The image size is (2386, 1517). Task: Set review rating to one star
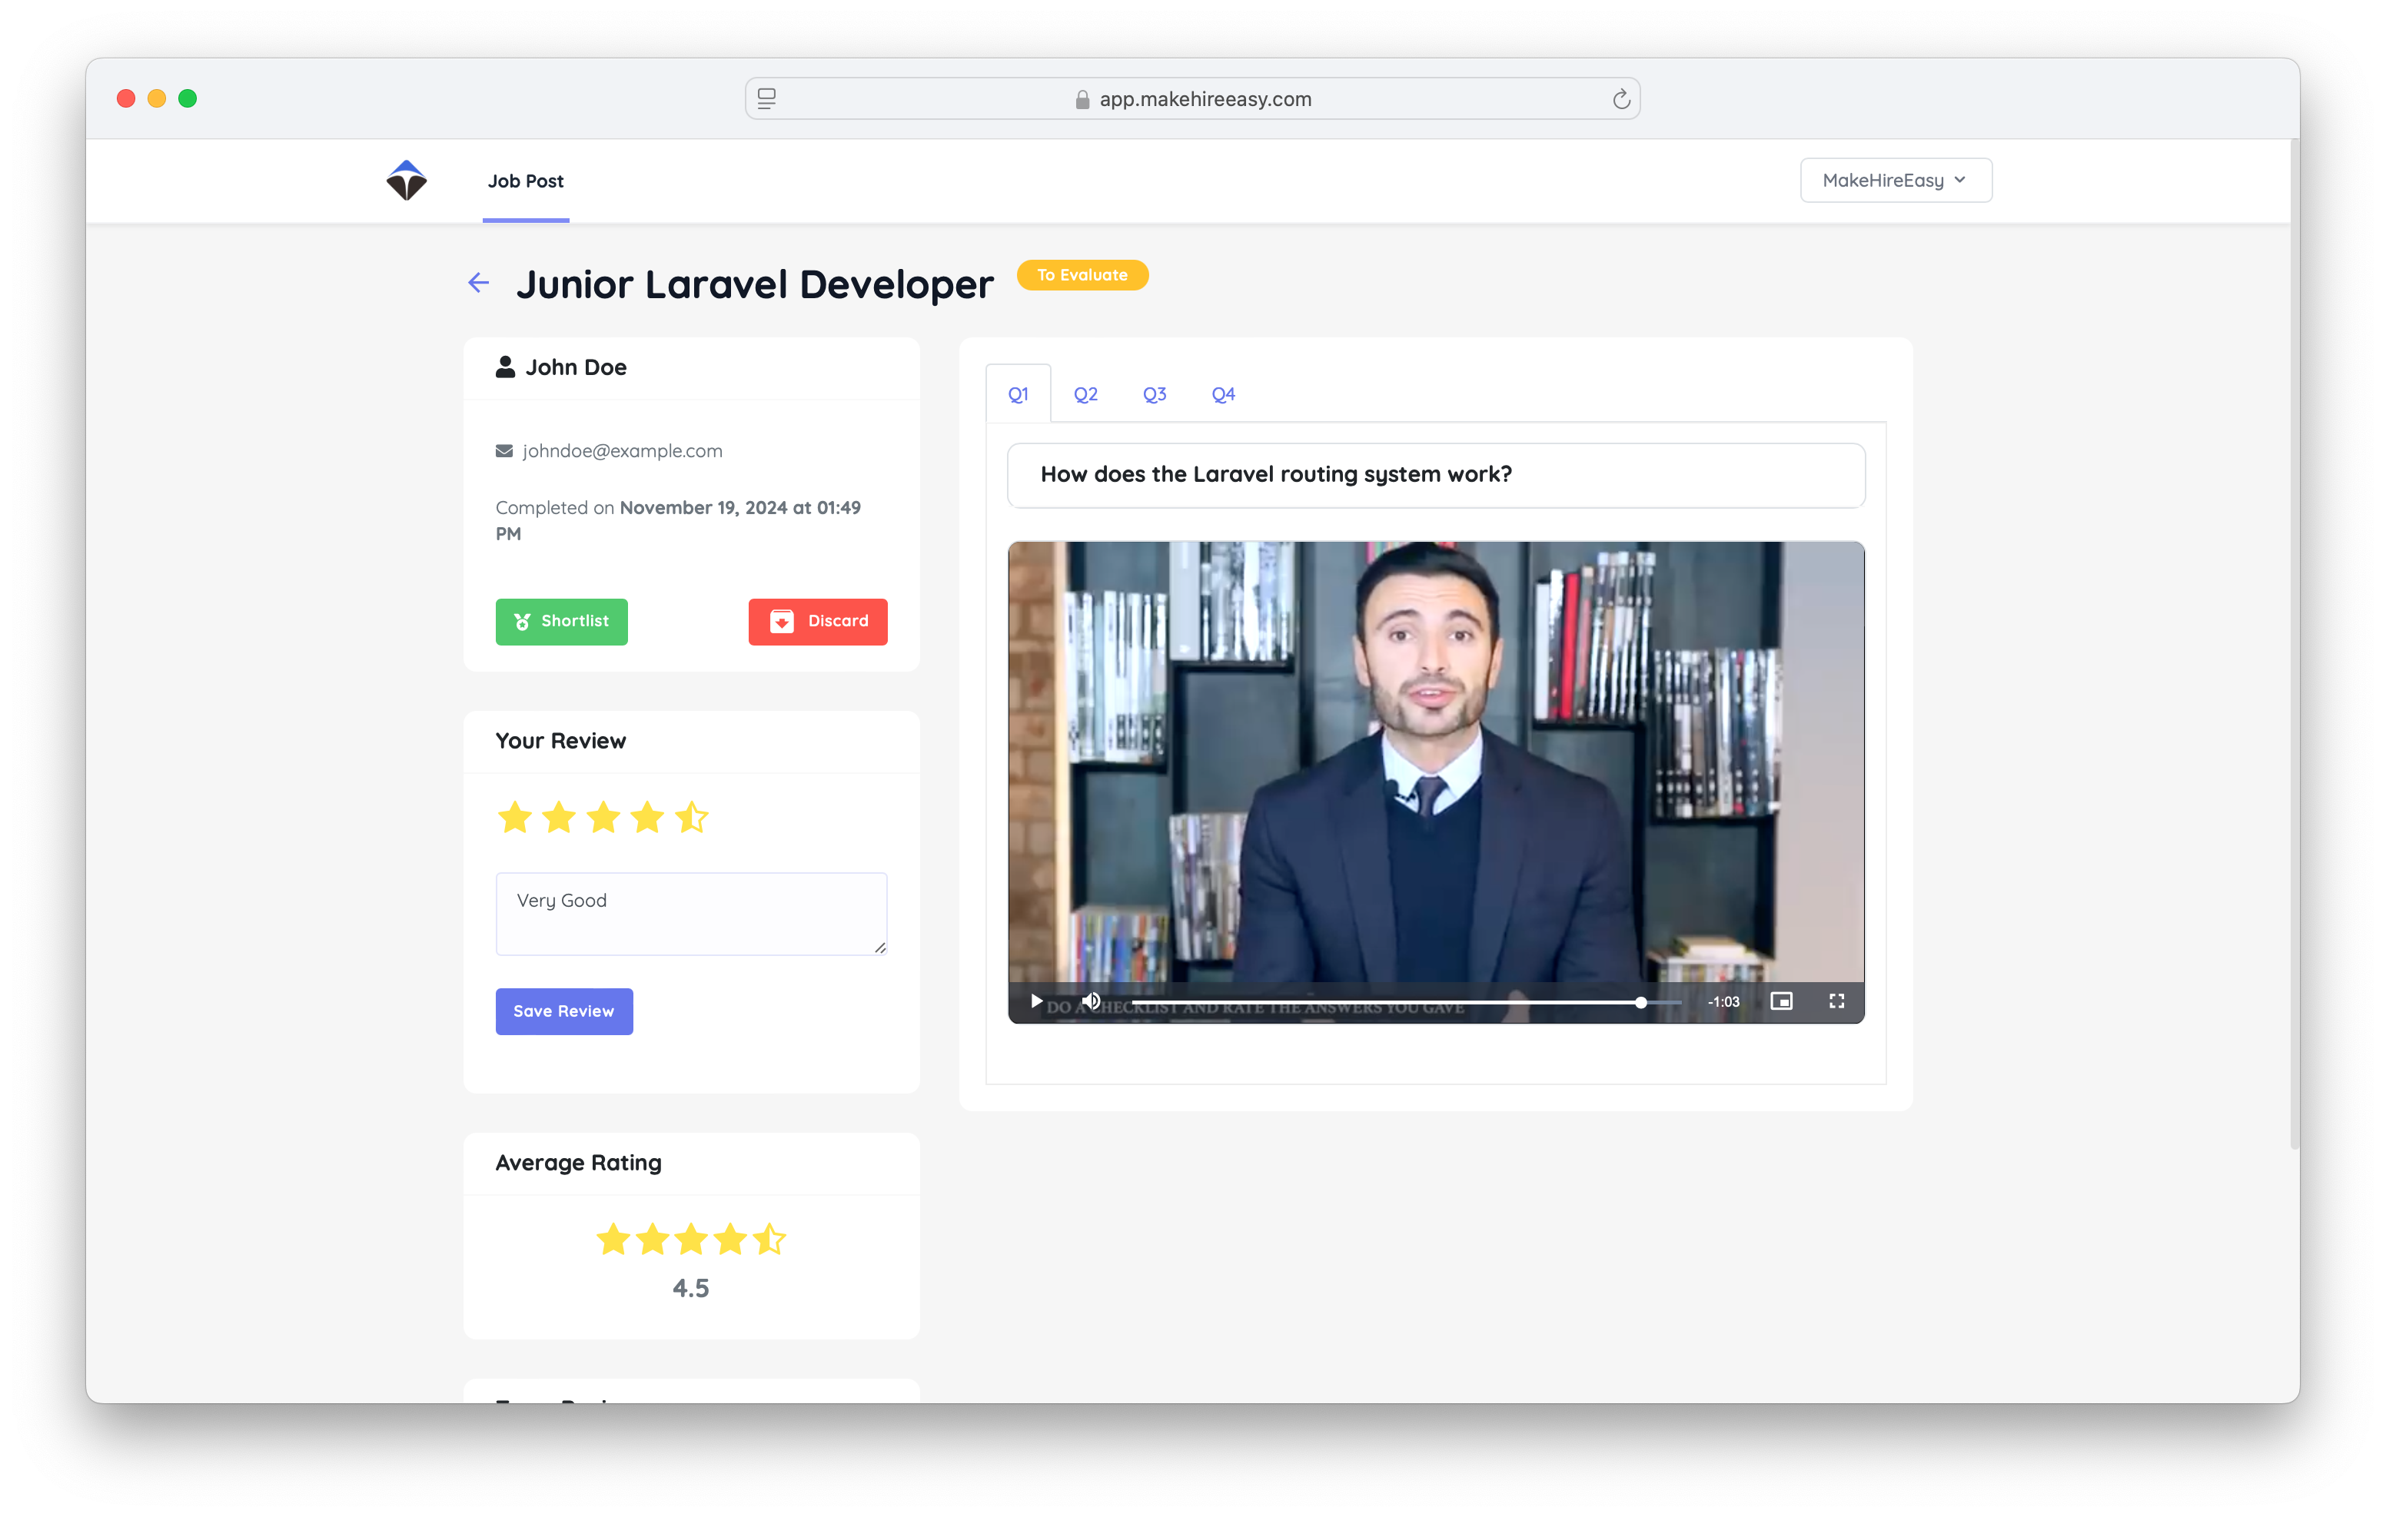click(514, 818)
